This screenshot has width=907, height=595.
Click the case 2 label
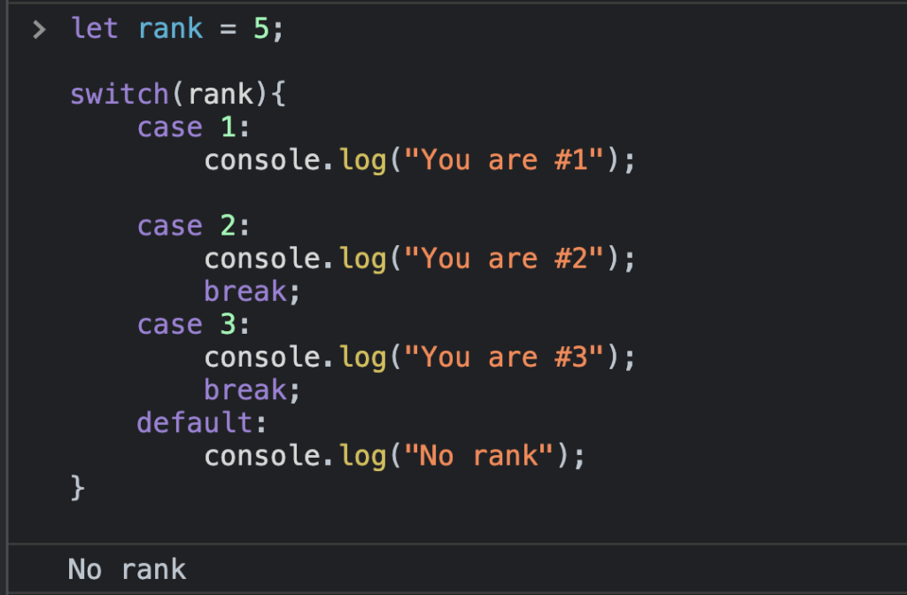(182, 225)
